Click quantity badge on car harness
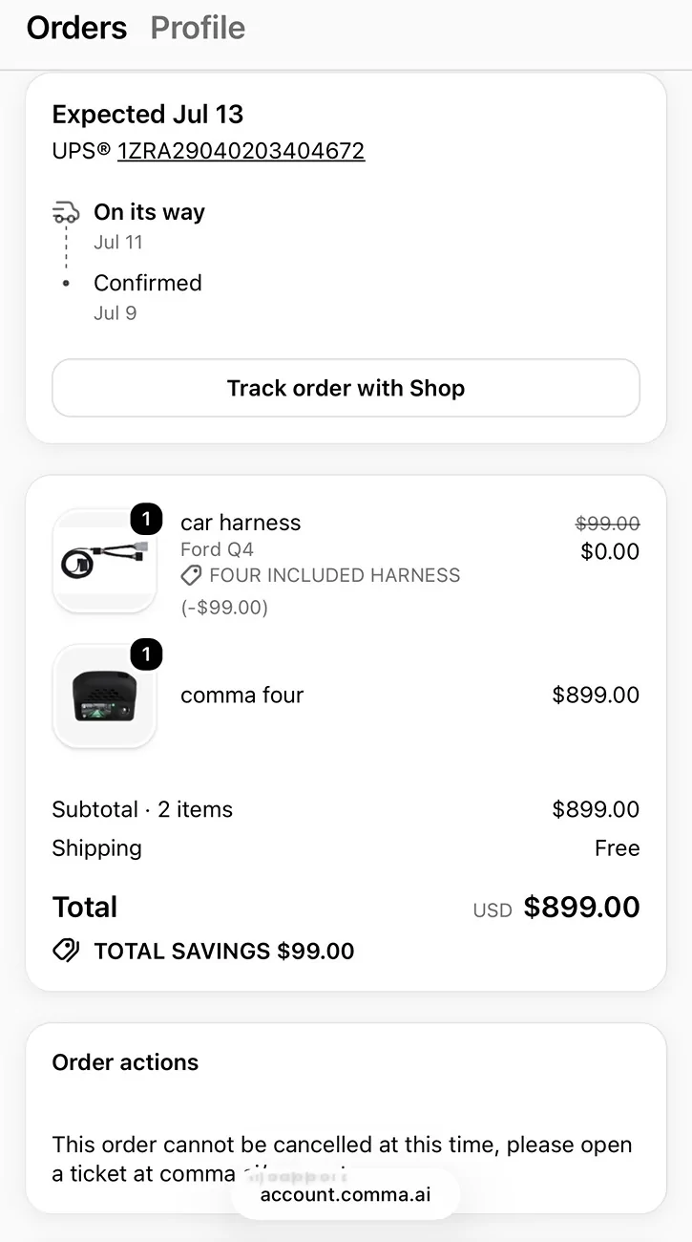This screenshot has height=1242, width=692. point(146,520)
